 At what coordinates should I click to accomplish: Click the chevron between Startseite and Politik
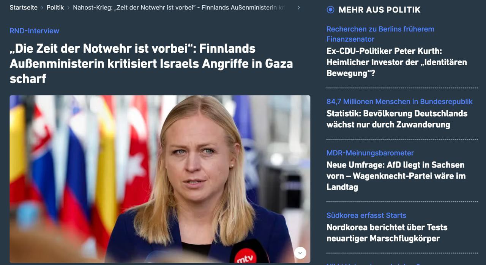(x=42, y=8)
